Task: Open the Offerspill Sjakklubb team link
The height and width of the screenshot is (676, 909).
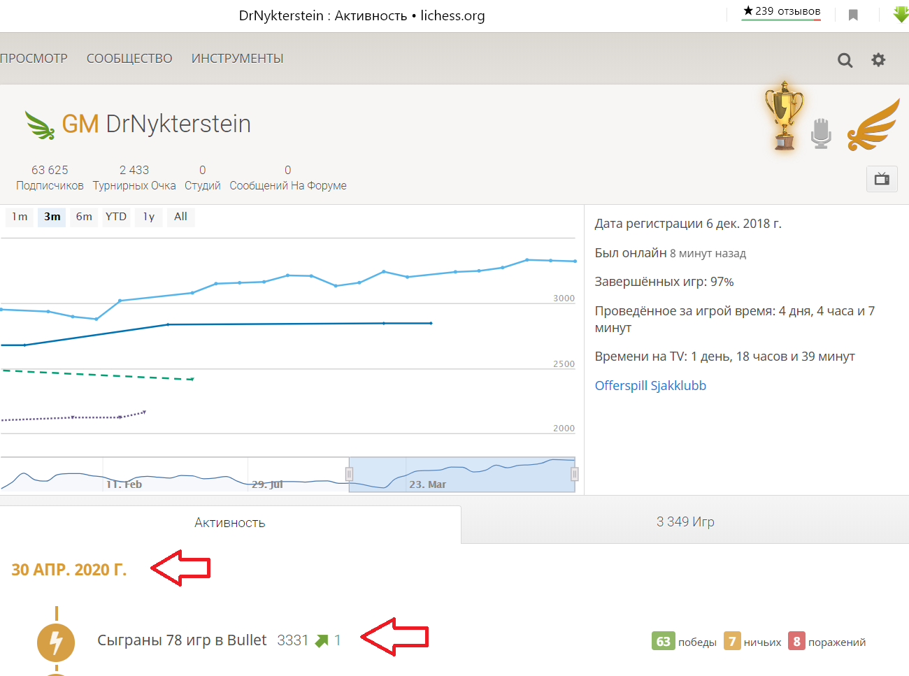Action: (x=650, y=386)
